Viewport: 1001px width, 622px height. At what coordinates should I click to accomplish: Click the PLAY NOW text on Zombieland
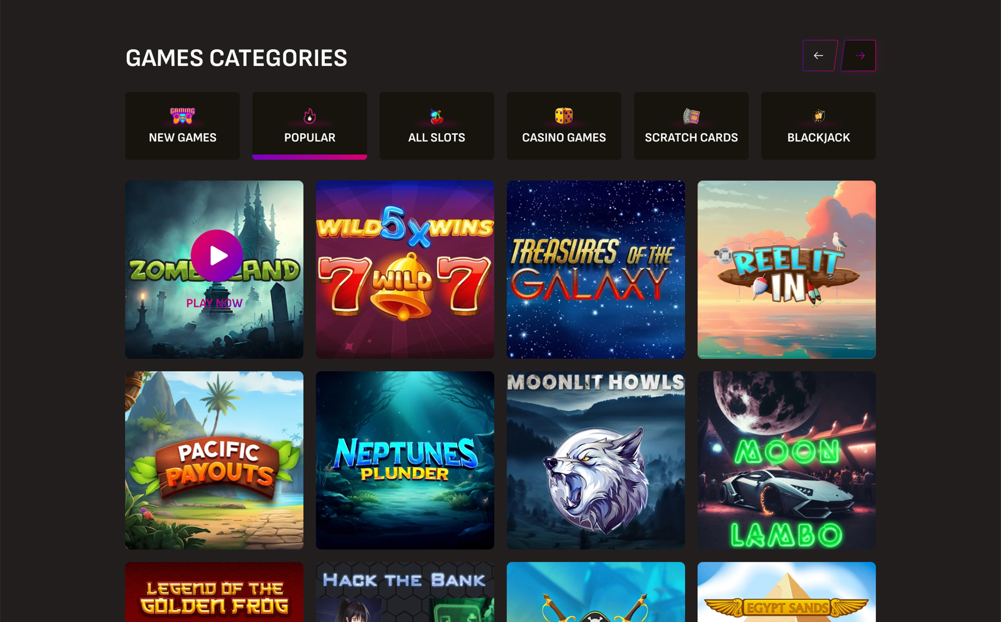(214, 303)
